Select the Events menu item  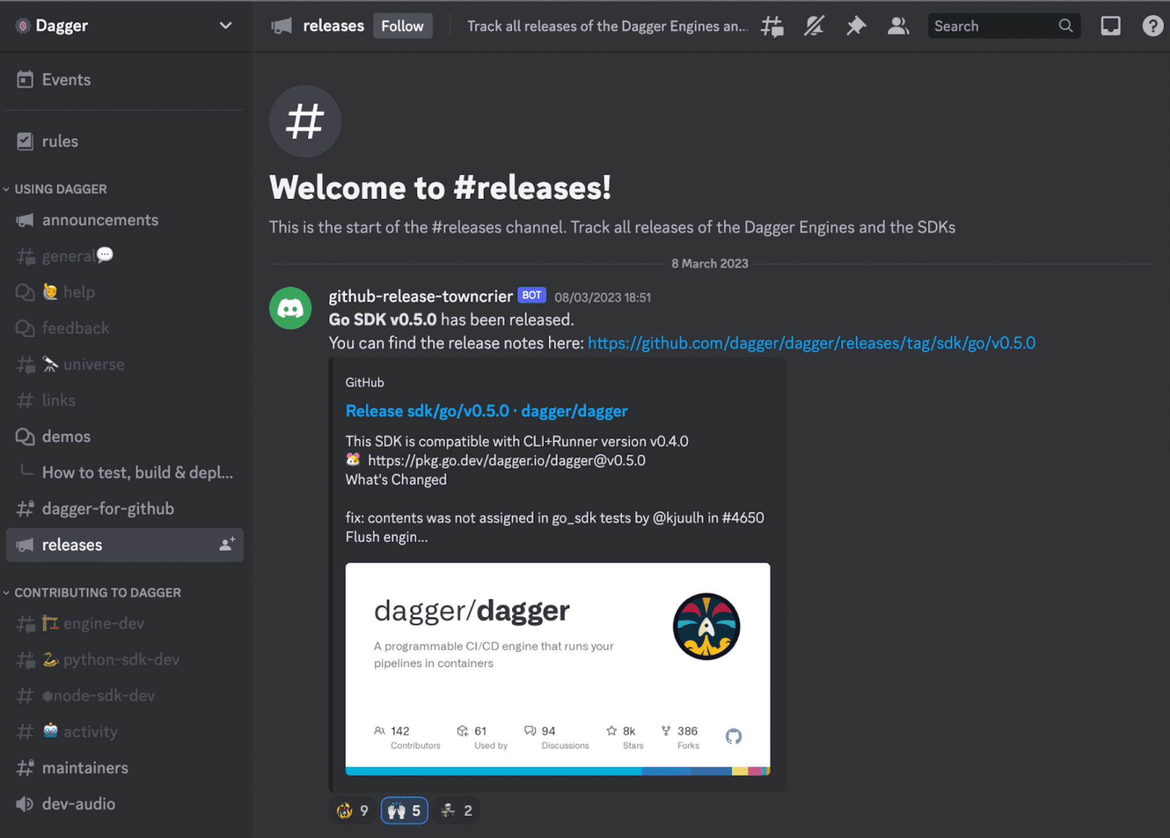tap(66, 79)
